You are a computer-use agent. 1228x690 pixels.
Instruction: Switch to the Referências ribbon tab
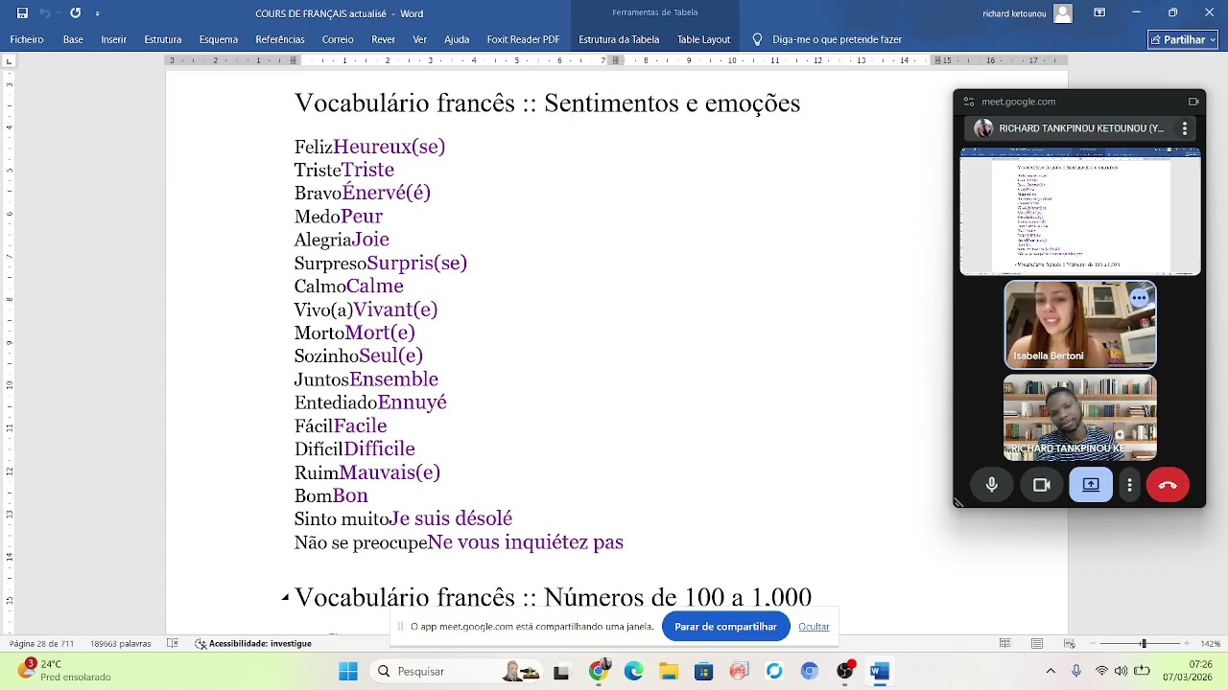280,39
